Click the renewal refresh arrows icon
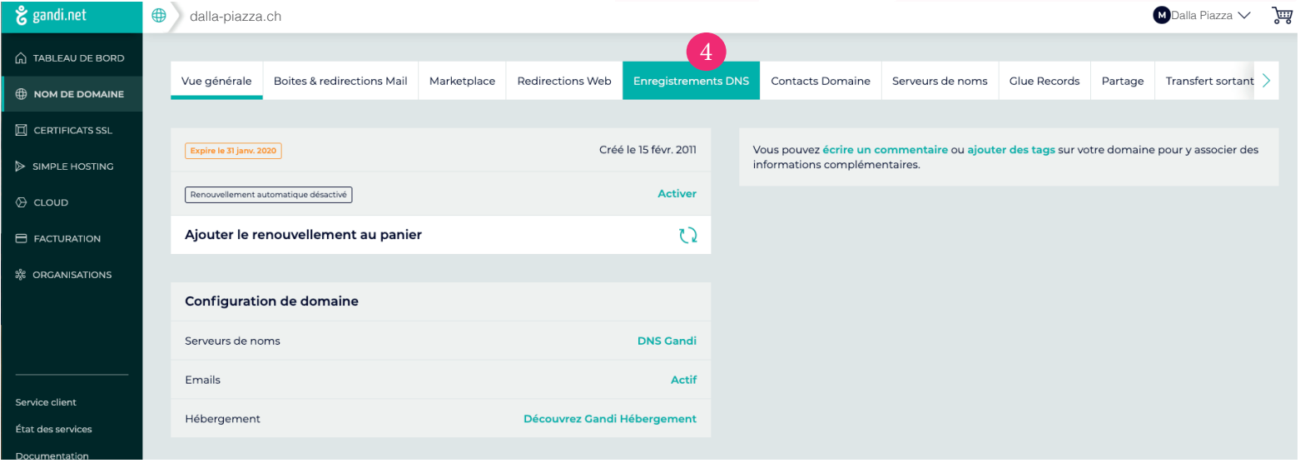Viewport: 1300px width, 463px height. tap(687, 236)
